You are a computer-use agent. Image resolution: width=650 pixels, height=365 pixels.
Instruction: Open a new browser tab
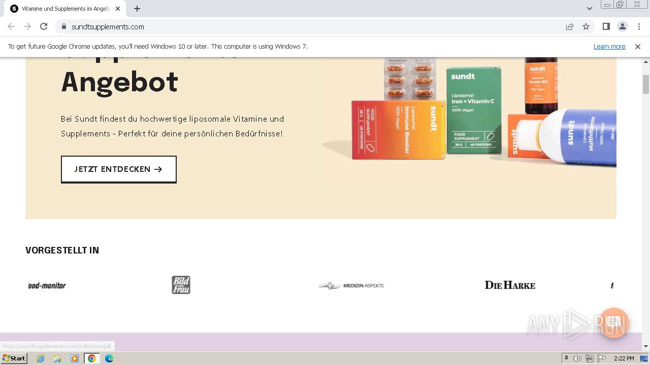(137, 9)
